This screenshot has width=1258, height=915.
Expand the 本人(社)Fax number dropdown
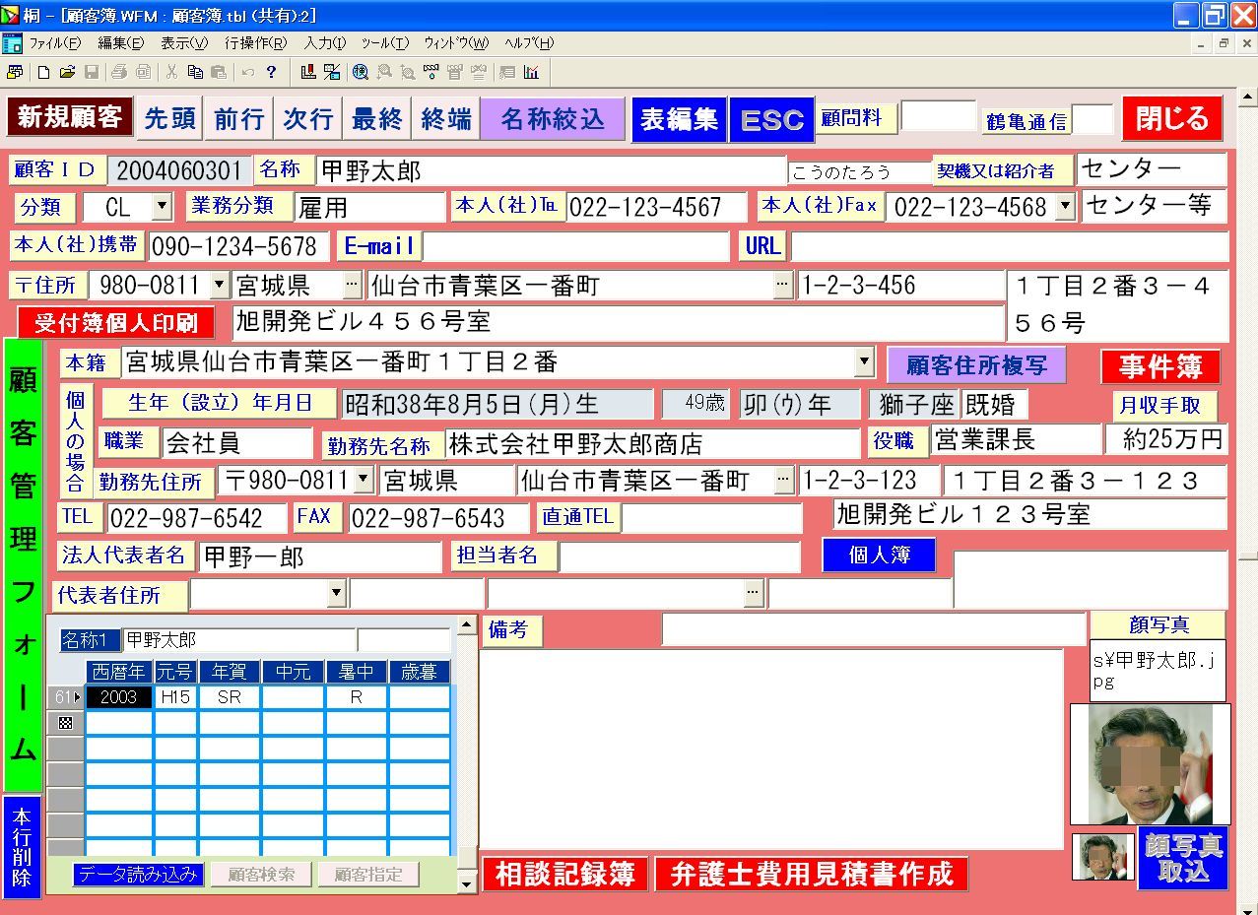coord(1064,207)
